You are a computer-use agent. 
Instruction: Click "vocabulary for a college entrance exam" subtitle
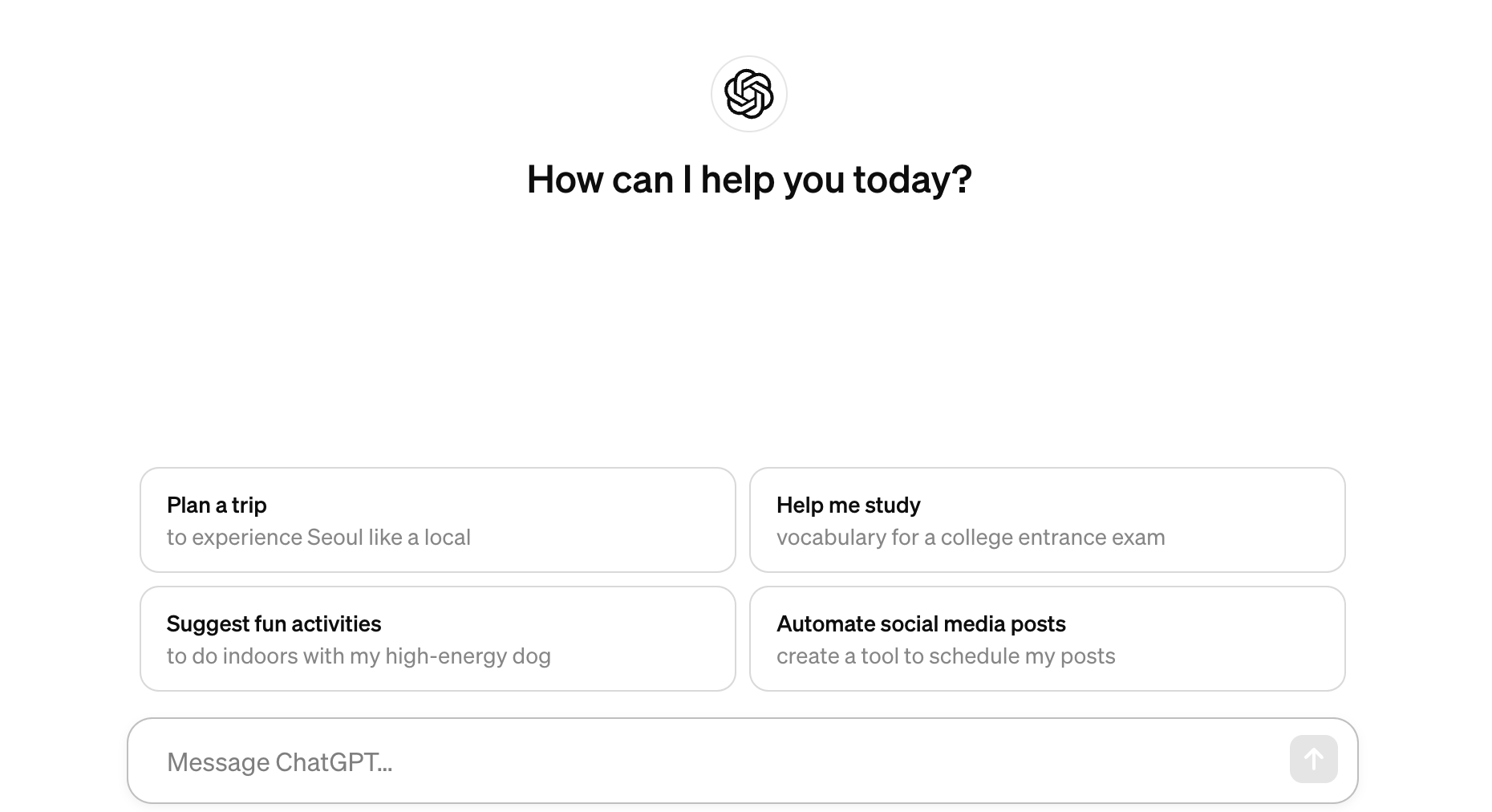click(971, 537)
